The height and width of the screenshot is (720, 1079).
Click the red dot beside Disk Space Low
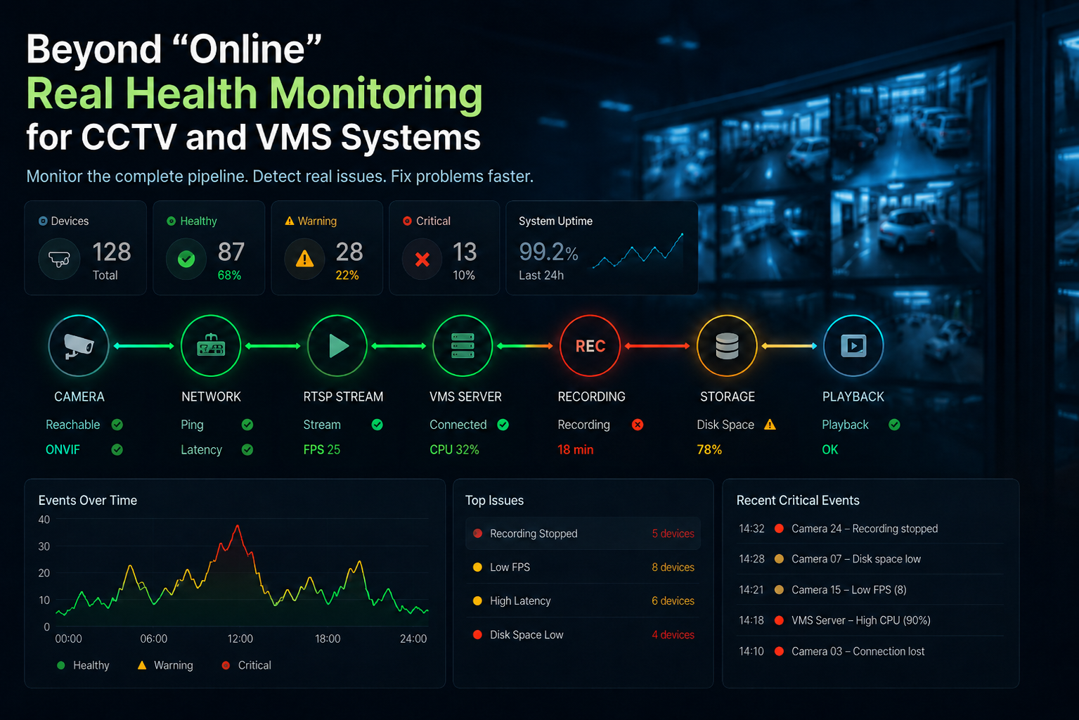pos(477,635)
